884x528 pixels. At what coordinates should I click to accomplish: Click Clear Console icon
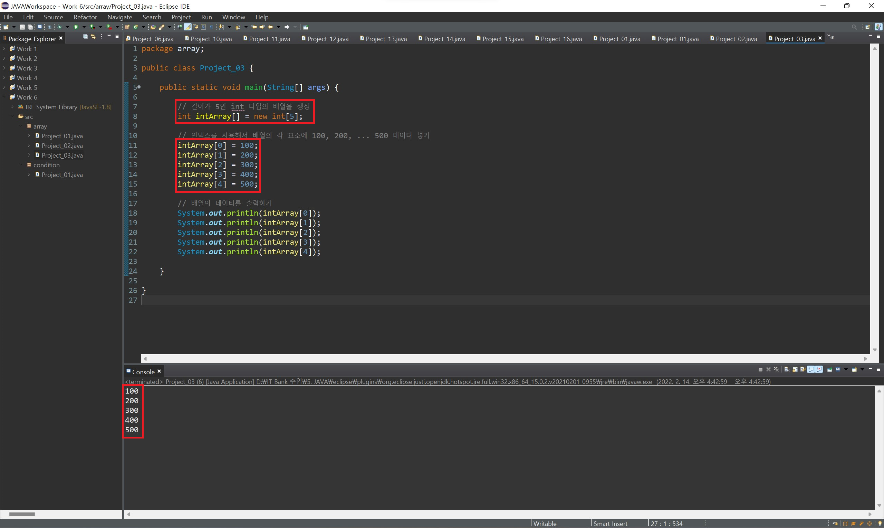click(x=787, y=370)
